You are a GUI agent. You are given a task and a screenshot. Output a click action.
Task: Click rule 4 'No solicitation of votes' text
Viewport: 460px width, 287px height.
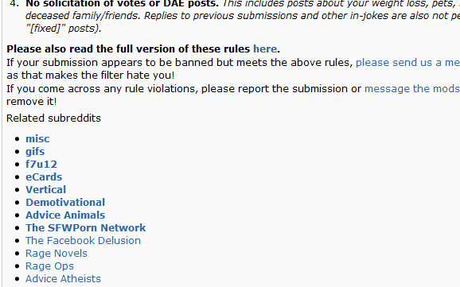pyautogui.click(x=122, y=4)
